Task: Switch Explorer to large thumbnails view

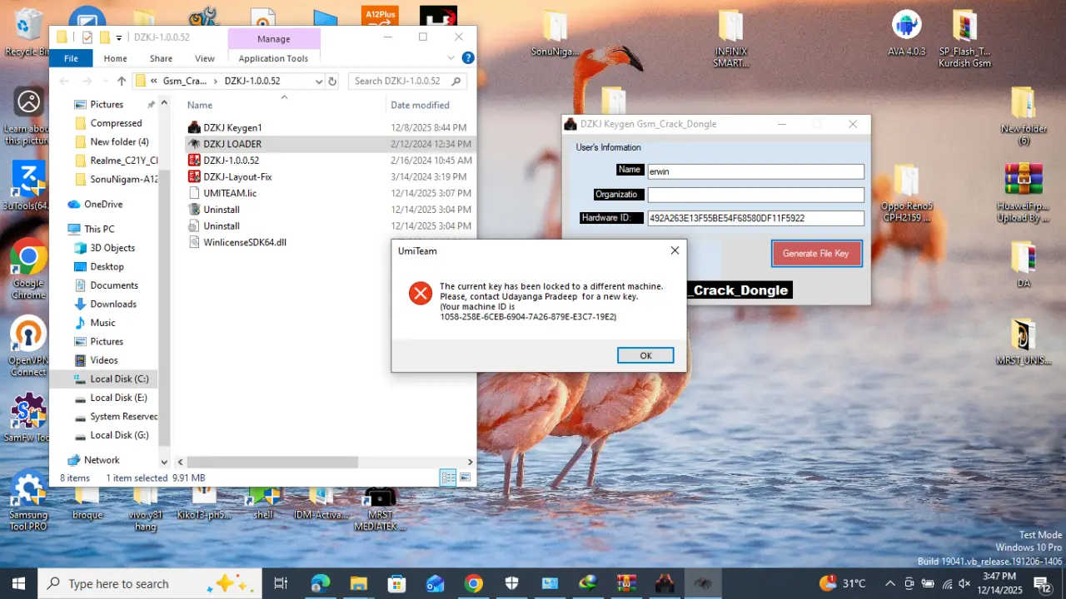Action: (465, 478)
